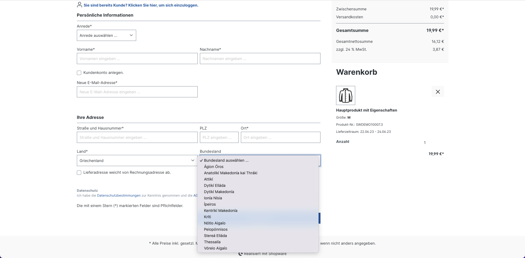Select Bundesland auswählen option
The image size is (525, 258).
(x=258, y=160)
